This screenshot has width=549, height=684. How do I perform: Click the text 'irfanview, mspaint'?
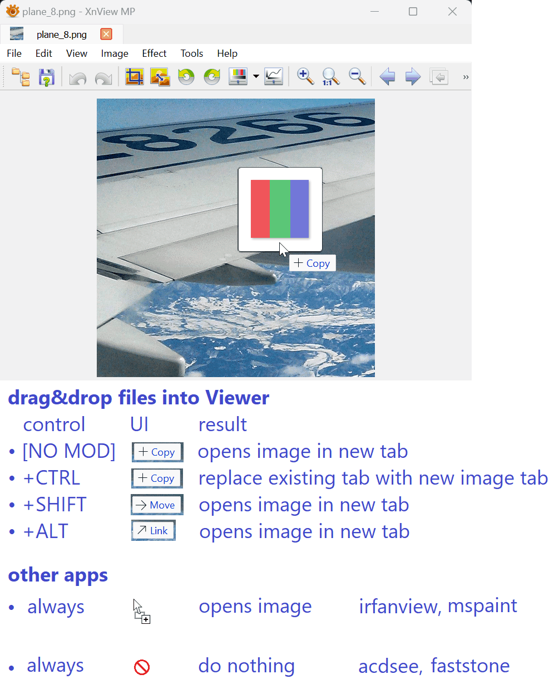tap(438, 606)
